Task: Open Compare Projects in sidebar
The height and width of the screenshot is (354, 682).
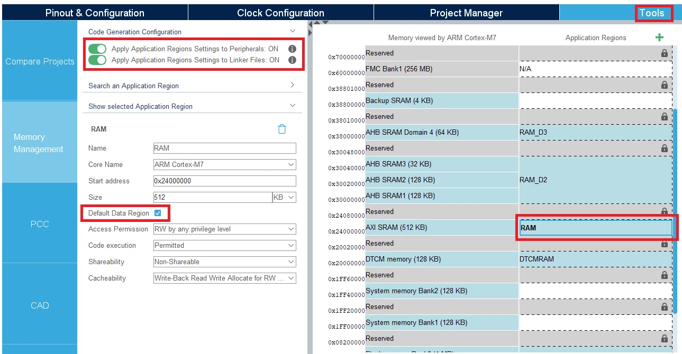Action: 40,61
